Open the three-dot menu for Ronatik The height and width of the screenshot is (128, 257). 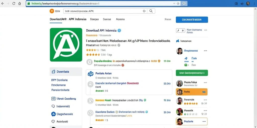pos(205,110)
